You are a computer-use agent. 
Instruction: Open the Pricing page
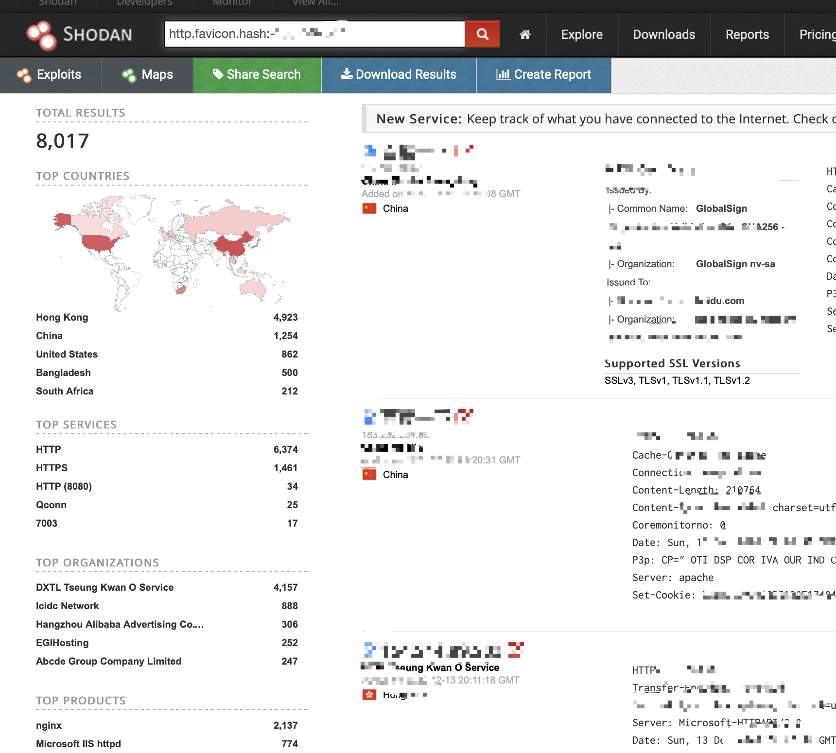click(817, 34)
